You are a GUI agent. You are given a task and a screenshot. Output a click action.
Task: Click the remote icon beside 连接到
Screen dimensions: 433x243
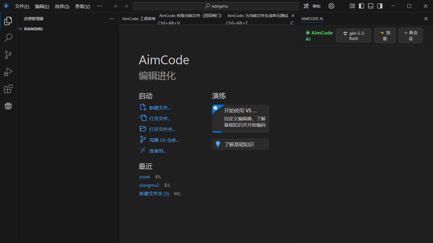tap(143, 150)
